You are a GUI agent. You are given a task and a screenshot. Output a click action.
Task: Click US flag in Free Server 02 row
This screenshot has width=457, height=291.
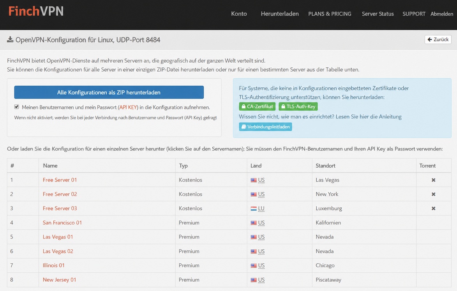(x=254, y=194)
